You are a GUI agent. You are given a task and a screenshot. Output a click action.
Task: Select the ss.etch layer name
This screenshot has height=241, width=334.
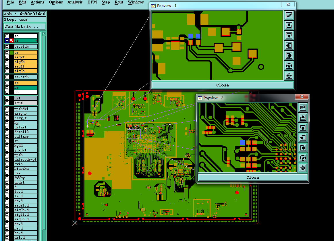[x=26, y=77]
